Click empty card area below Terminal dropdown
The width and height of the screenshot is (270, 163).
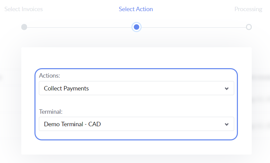136,147
